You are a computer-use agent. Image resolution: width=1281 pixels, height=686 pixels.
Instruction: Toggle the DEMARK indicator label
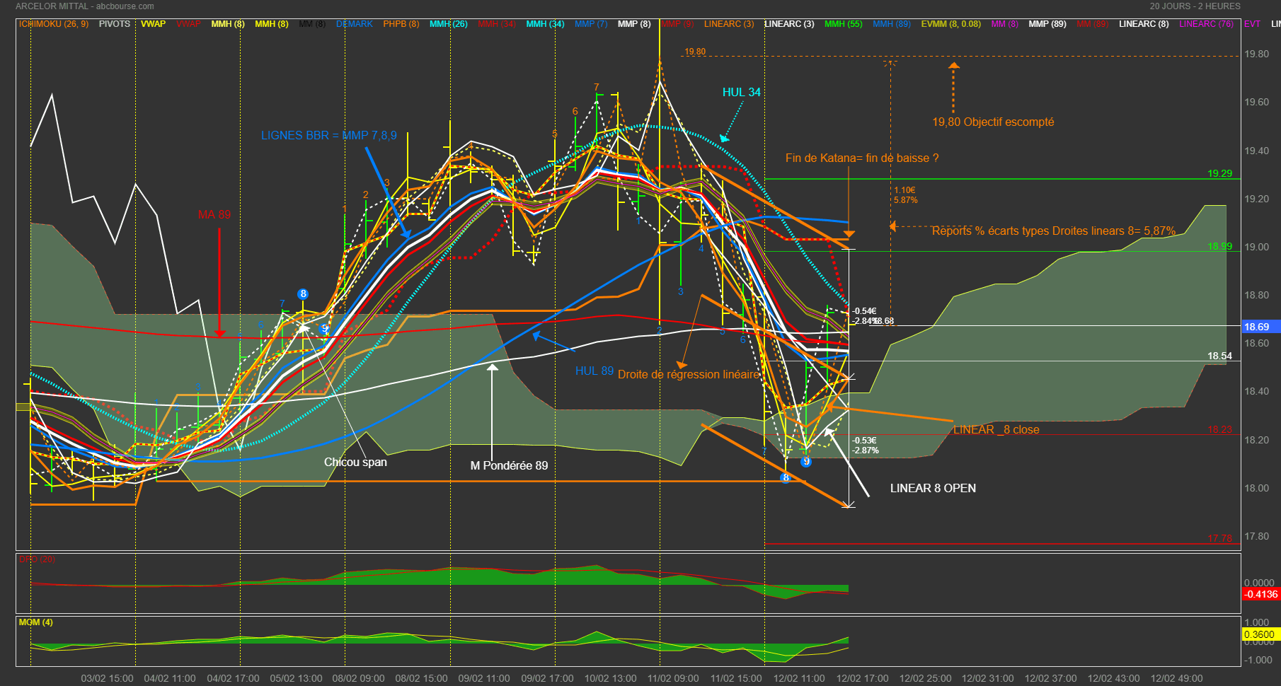[x=354, y=24]
